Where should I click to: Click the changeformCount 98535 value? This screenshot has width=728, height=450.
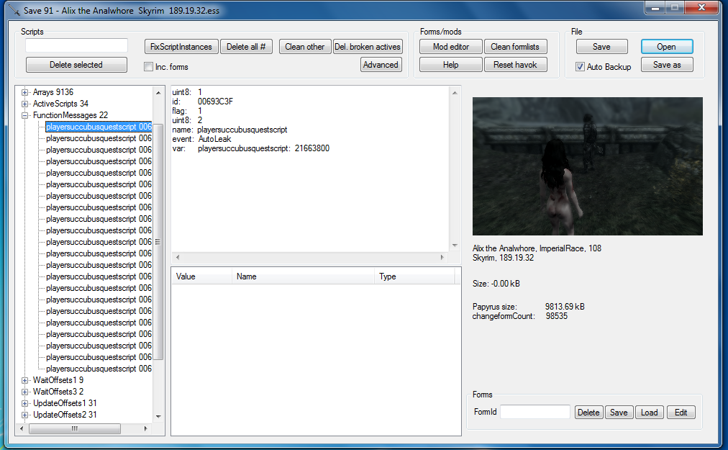(557, 316)
